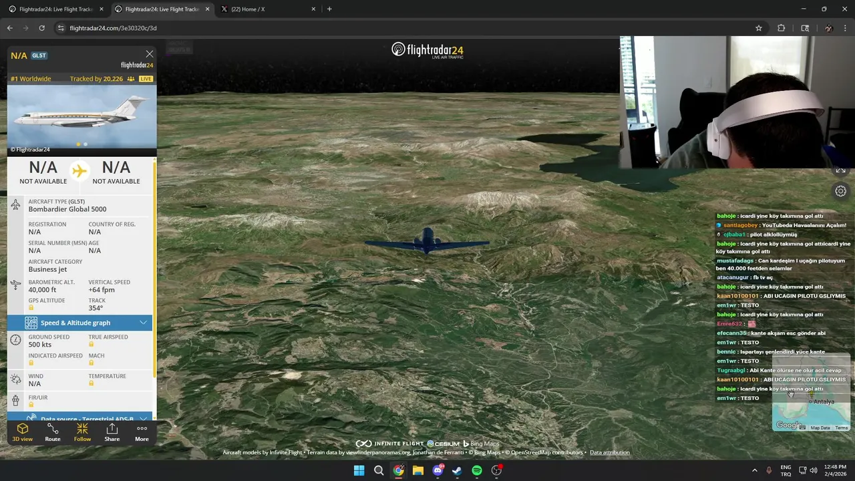Open the Share option
This screenshot has height=481, width=855.
pos(112,432)
